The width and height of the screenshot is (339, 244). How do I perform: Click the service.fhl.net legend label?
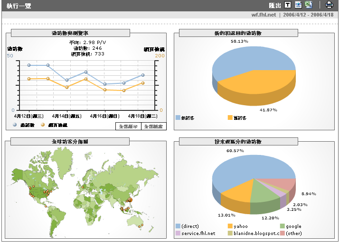[198, 233]
